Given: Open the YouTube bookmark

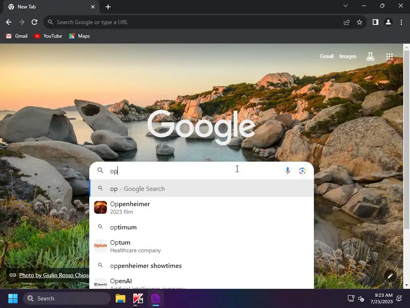Looking at the screenshot, I should point(48,36).
